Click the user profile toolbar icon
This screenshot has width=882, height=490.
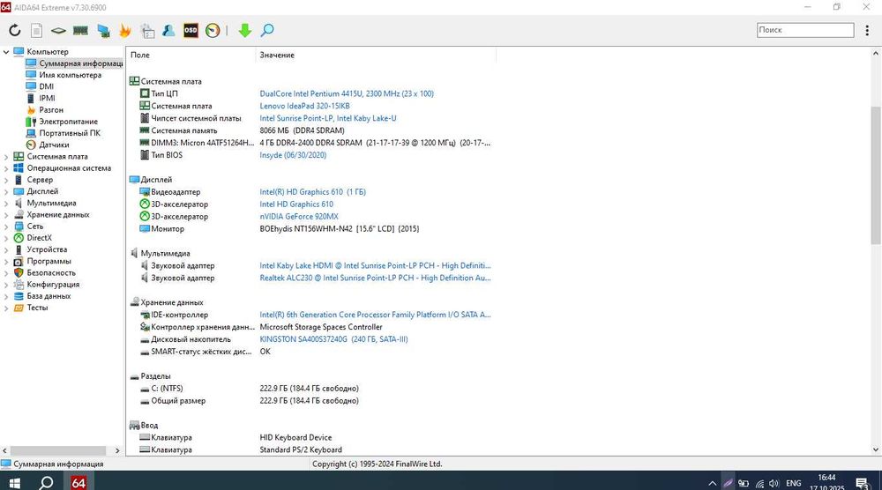pyautogui.click(x=168, y=30)
